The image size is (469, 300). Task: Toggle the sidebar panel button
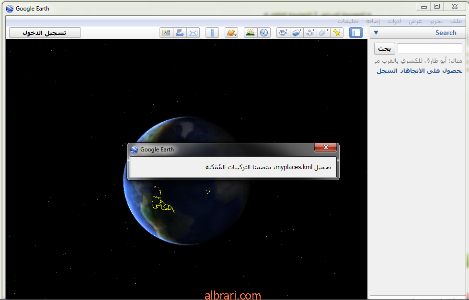(356, 33)
